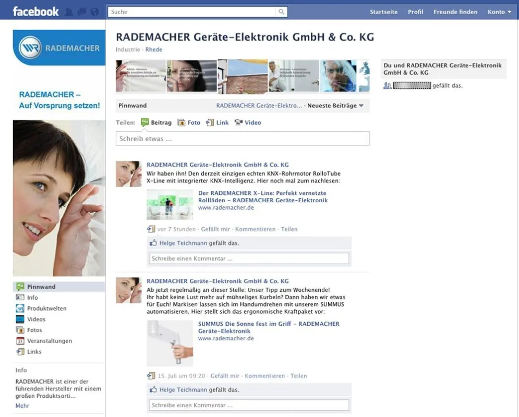
Task: Click page name heading of X-Line post
Action: pos(218,165)
